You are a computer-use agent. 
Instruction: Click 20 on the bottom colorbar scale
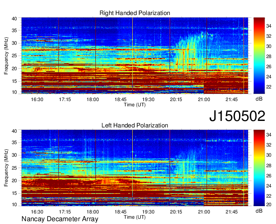(x=269, y=204)
